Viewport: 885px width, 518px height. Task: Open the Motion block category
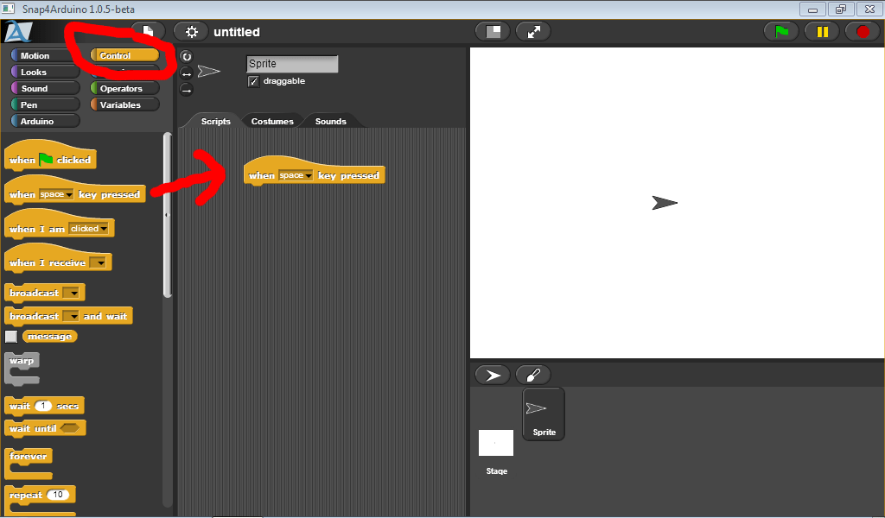coord(45,55)
